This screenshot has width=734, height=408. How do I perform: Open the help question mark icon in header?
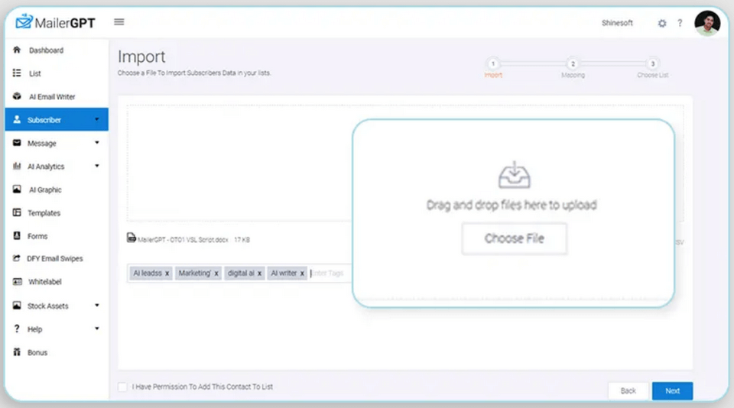click(680, 23)
